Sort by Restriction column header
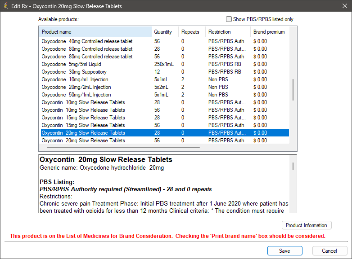Image resolution: width=352 pixels, height=259 pixels. 228,32
